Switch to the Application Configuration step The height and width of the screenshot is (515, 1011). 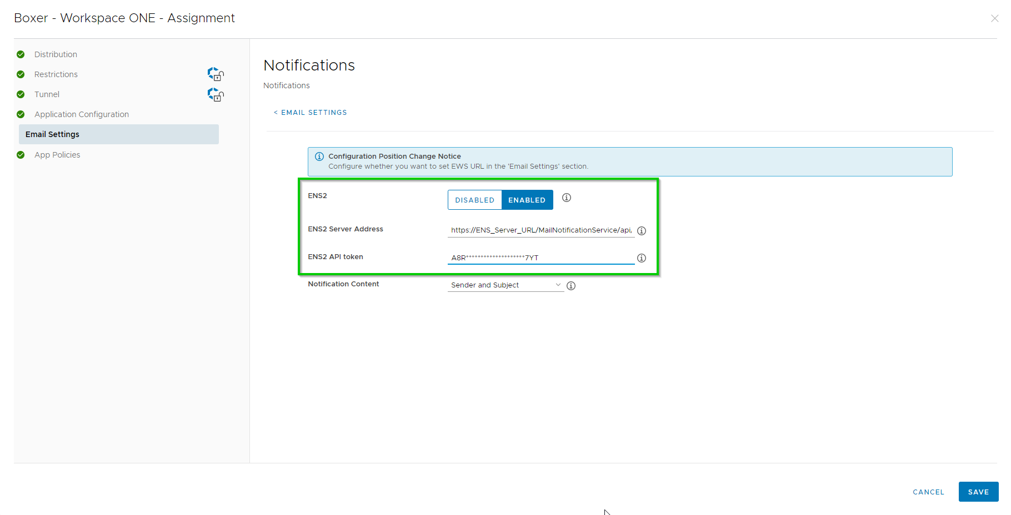[x=82, y=114]
